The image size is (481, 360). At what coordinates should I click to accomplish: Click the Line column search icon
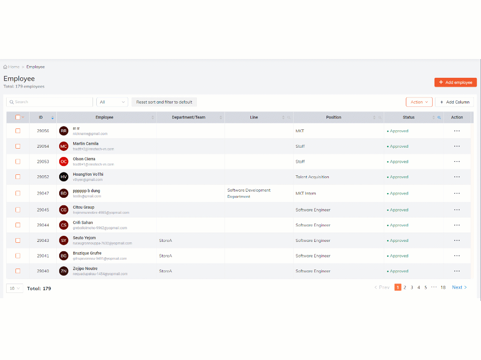[289, 118]
